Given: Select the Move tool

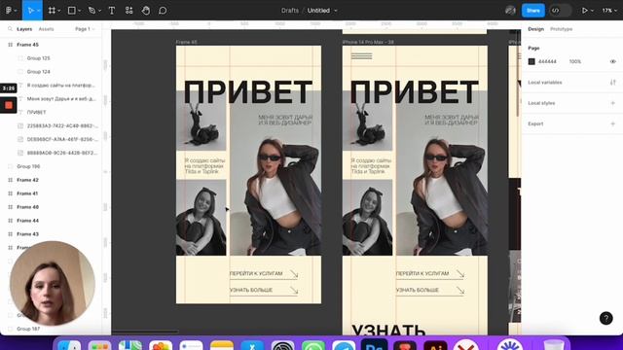Looking at the screenshot, I should pos(30,11).
